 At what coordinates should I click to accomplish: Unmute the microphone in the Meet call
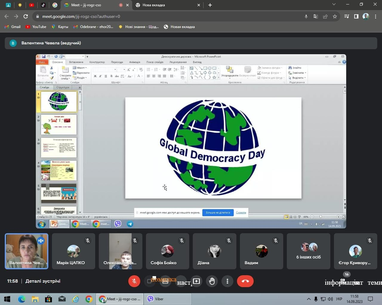134,281
